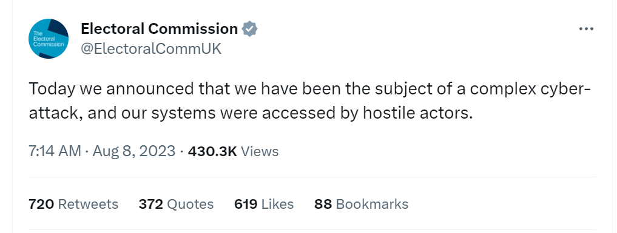
Task: Open the 88 Bookmarks count
Action: click(x=361, y=204)
